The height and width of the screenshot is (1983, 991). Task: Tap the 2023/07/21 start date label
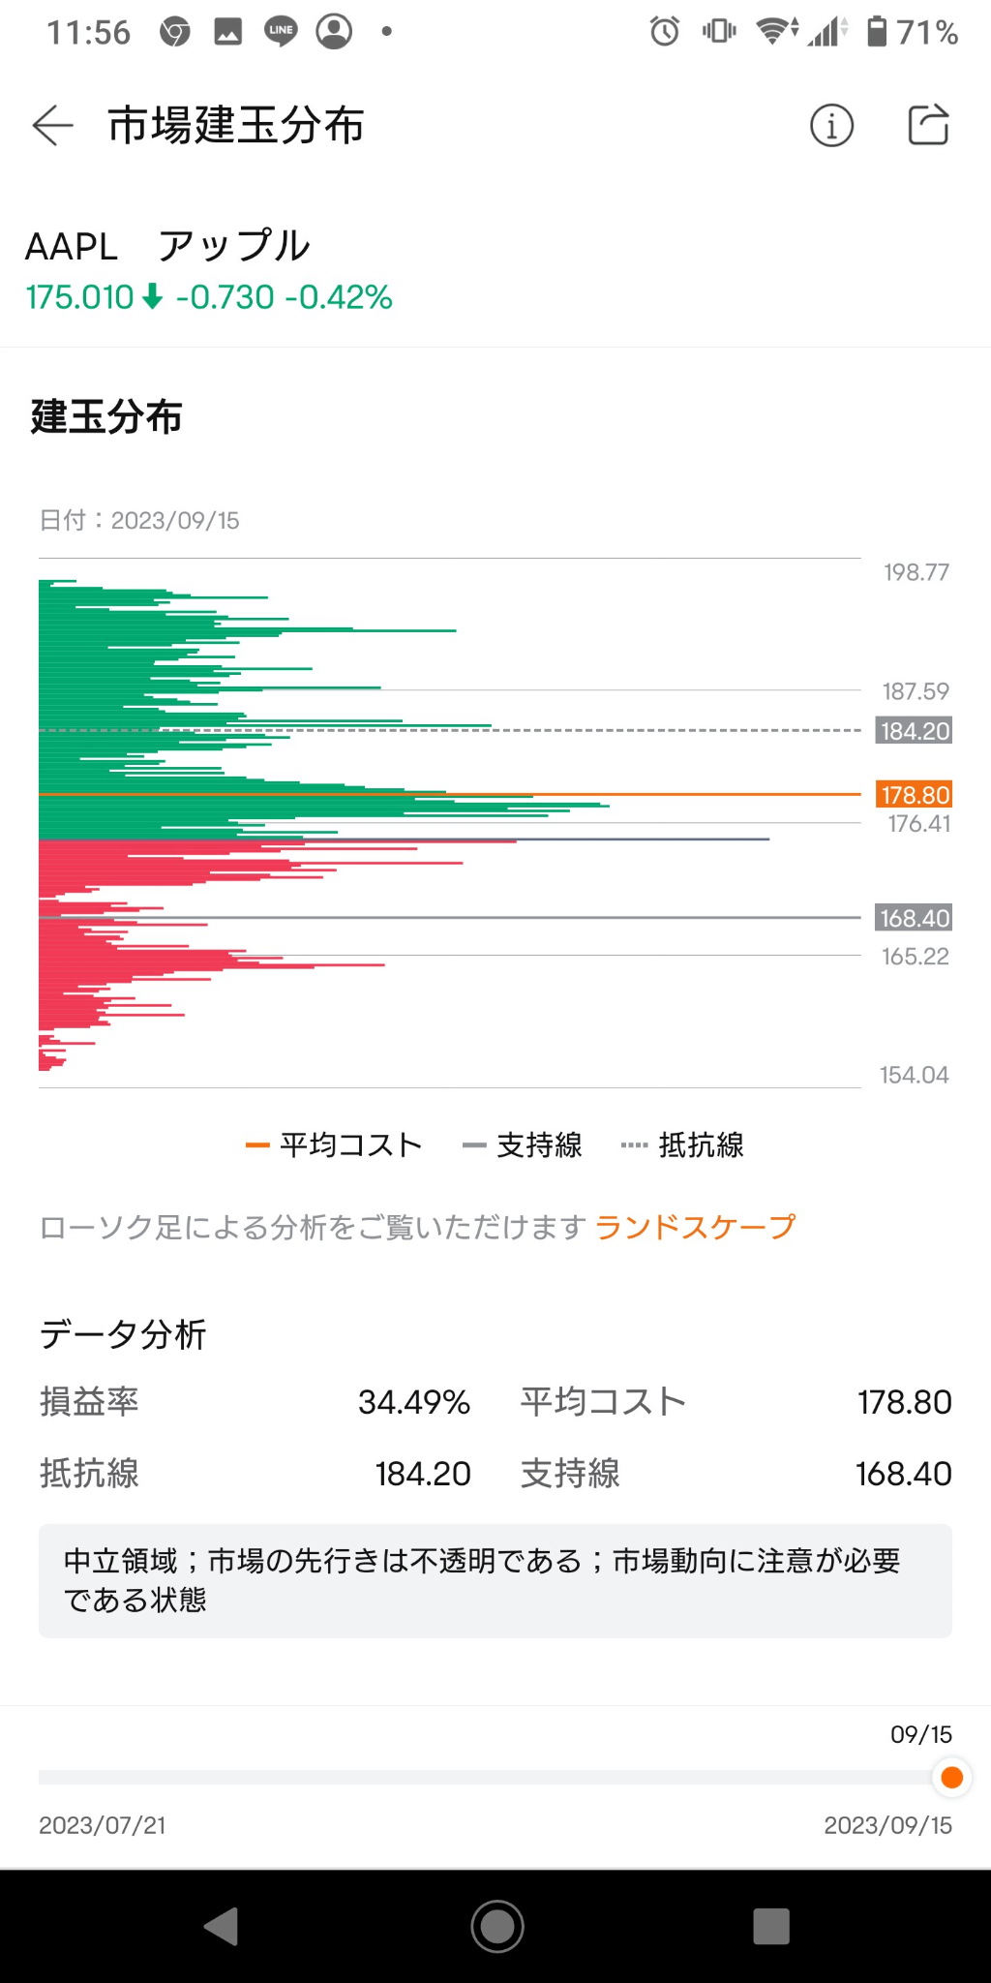(103, 1825)
